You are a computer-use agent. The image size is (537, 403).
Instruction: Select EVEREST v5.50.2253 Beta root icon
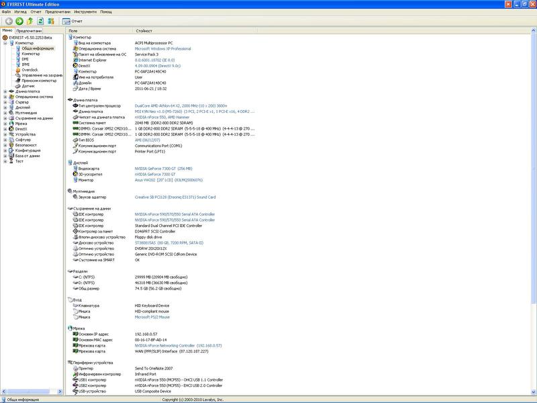(5, 38)
